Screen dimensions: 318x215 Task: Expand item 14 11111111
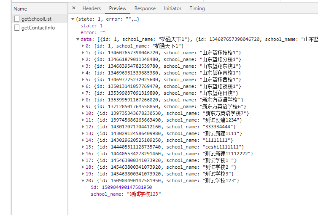pyautogui.click(x=83, y=140)
